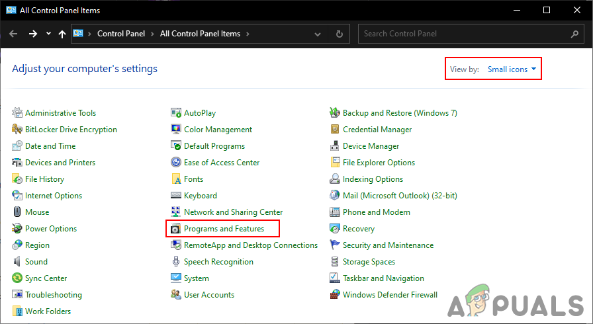
Task: Select All Control Panel Items breadcrumb
Action: coord(201,34)
